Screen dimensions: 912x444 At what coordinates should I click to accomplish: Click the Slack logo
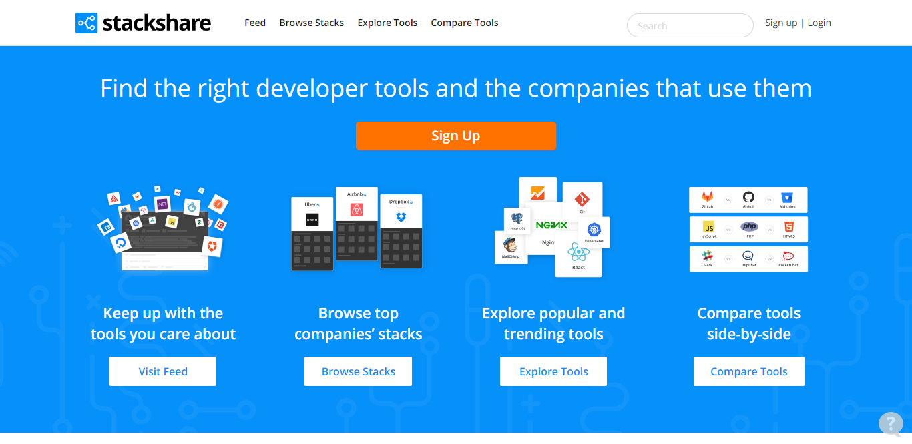(x=708, y=256)
